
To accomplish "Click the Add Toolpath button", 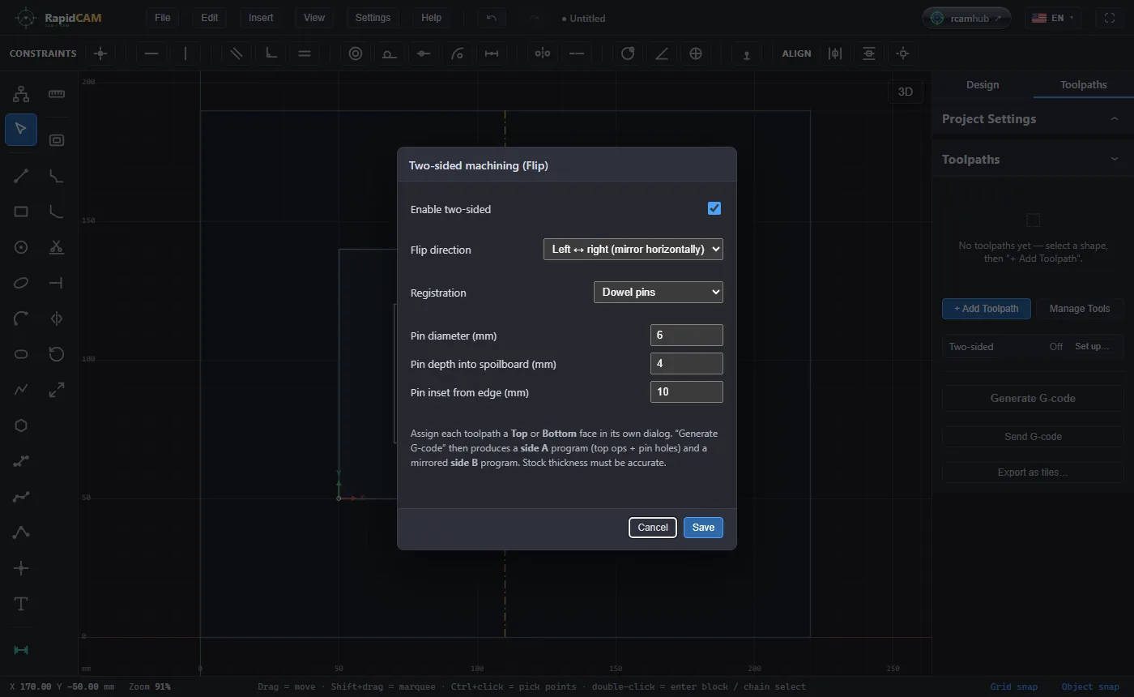I will pos(987,309).
